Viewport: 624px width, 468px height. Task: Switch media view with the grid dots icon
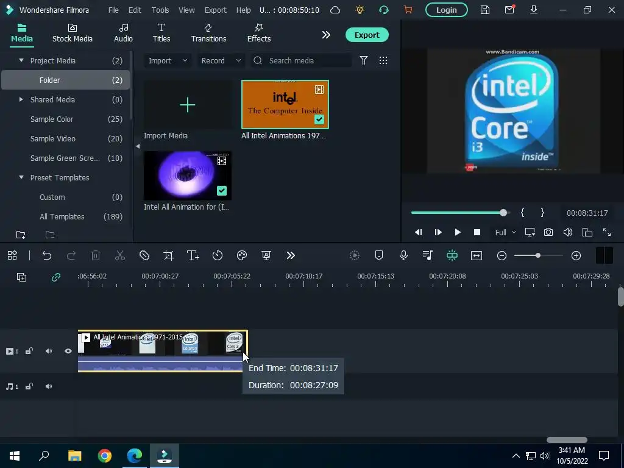[x=383, y=60]
